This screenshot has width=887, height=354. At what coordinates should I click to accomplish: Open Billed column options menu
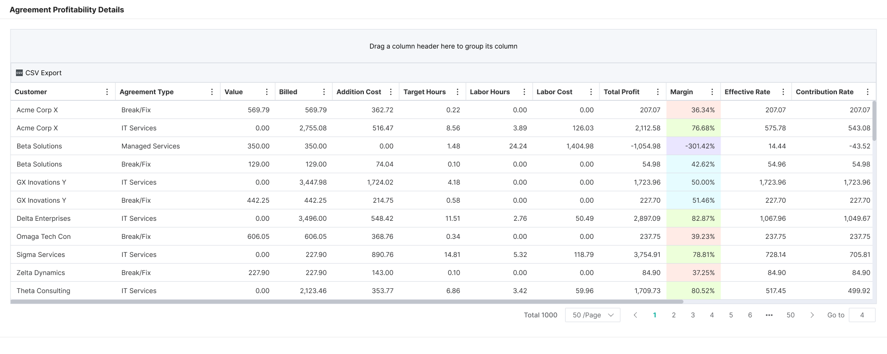[x=324, y=92]
